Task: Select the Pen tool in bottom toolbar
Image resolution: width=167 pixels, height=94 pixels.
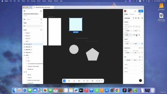Action: click(x=79, y=81)
